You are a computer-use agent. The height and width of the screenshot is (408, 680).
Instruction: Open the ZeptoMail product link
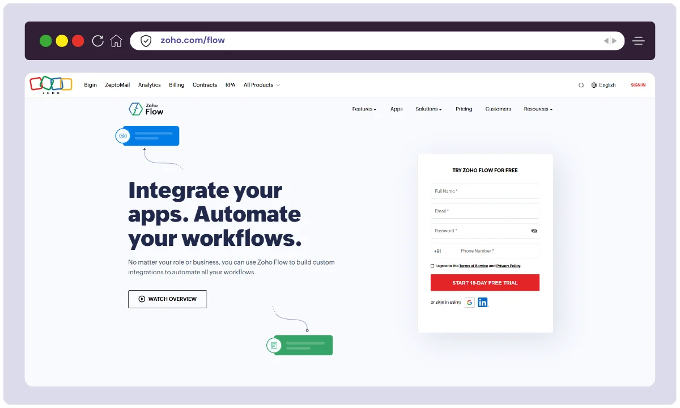click(x=117, y=85)
